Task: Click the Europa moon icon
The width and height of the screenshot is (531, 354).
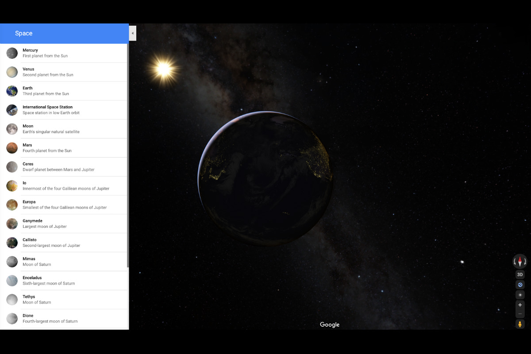Action: 12,205
